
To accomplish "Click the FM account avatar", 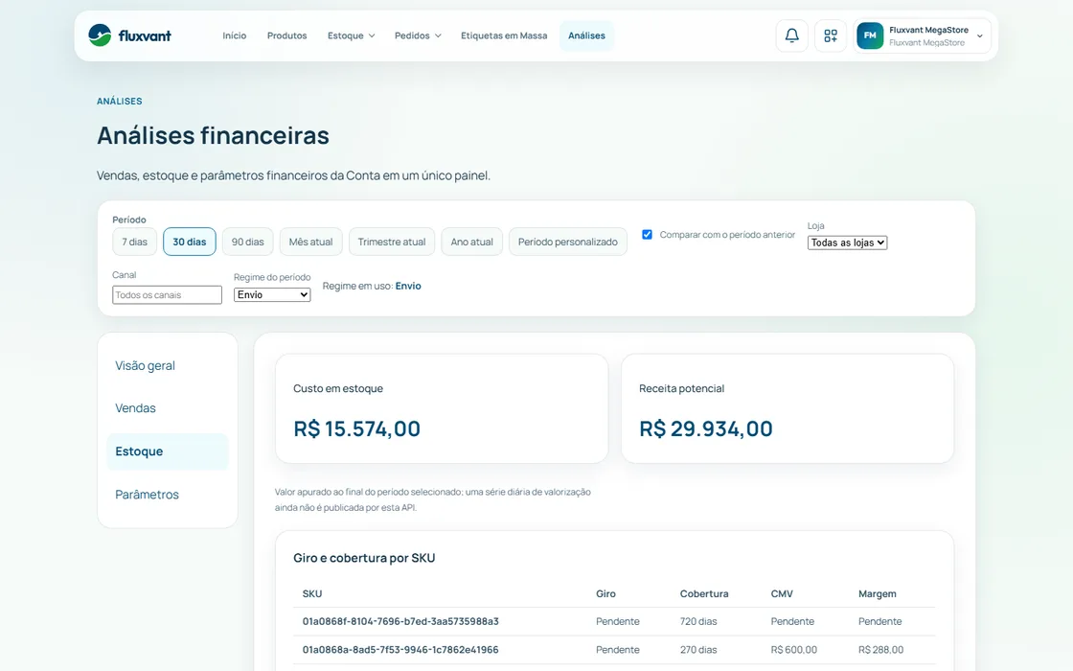I will click(x=870, y=35).
